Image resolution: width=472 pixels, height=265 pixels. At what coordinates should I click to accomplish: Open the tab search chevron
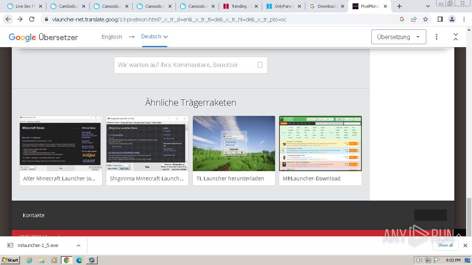click(x=428, y=6)
